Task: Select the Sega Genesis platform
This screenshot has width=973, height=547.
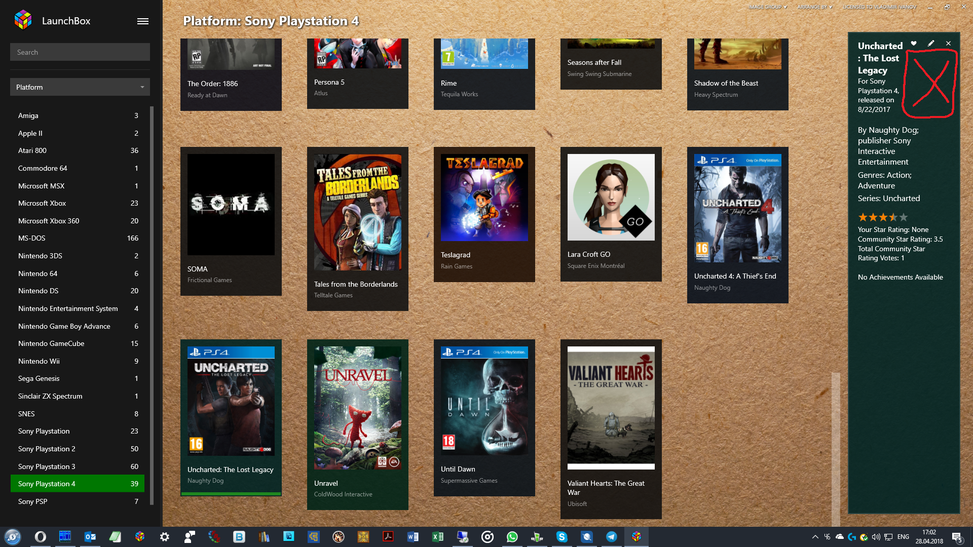Action: (78, 378)
